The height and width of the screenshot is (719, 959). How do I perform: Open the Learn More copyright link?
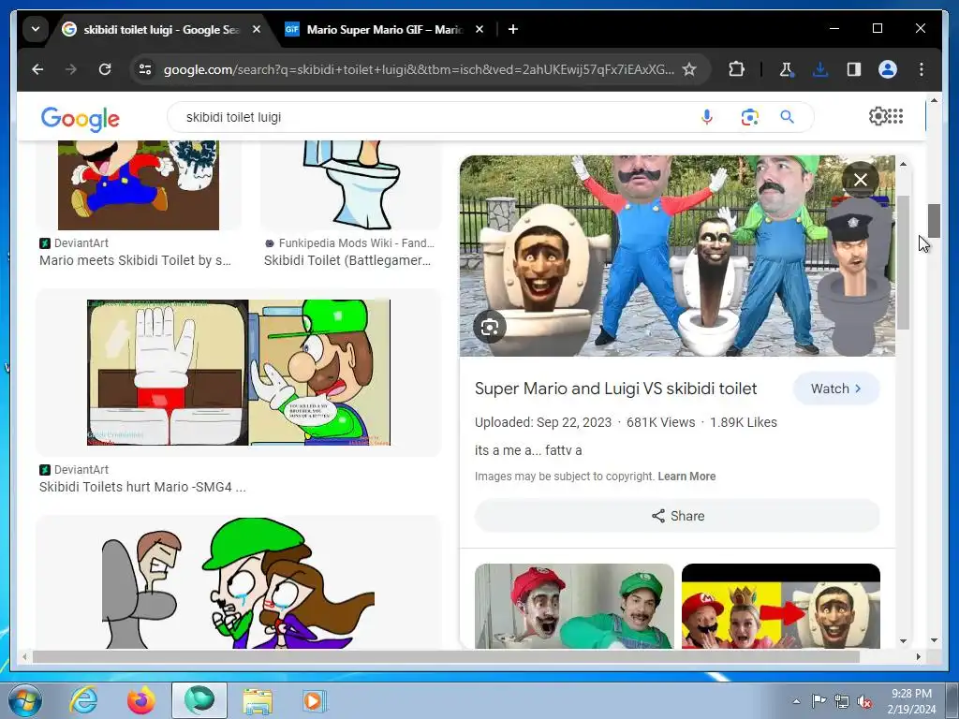(686, 477)
